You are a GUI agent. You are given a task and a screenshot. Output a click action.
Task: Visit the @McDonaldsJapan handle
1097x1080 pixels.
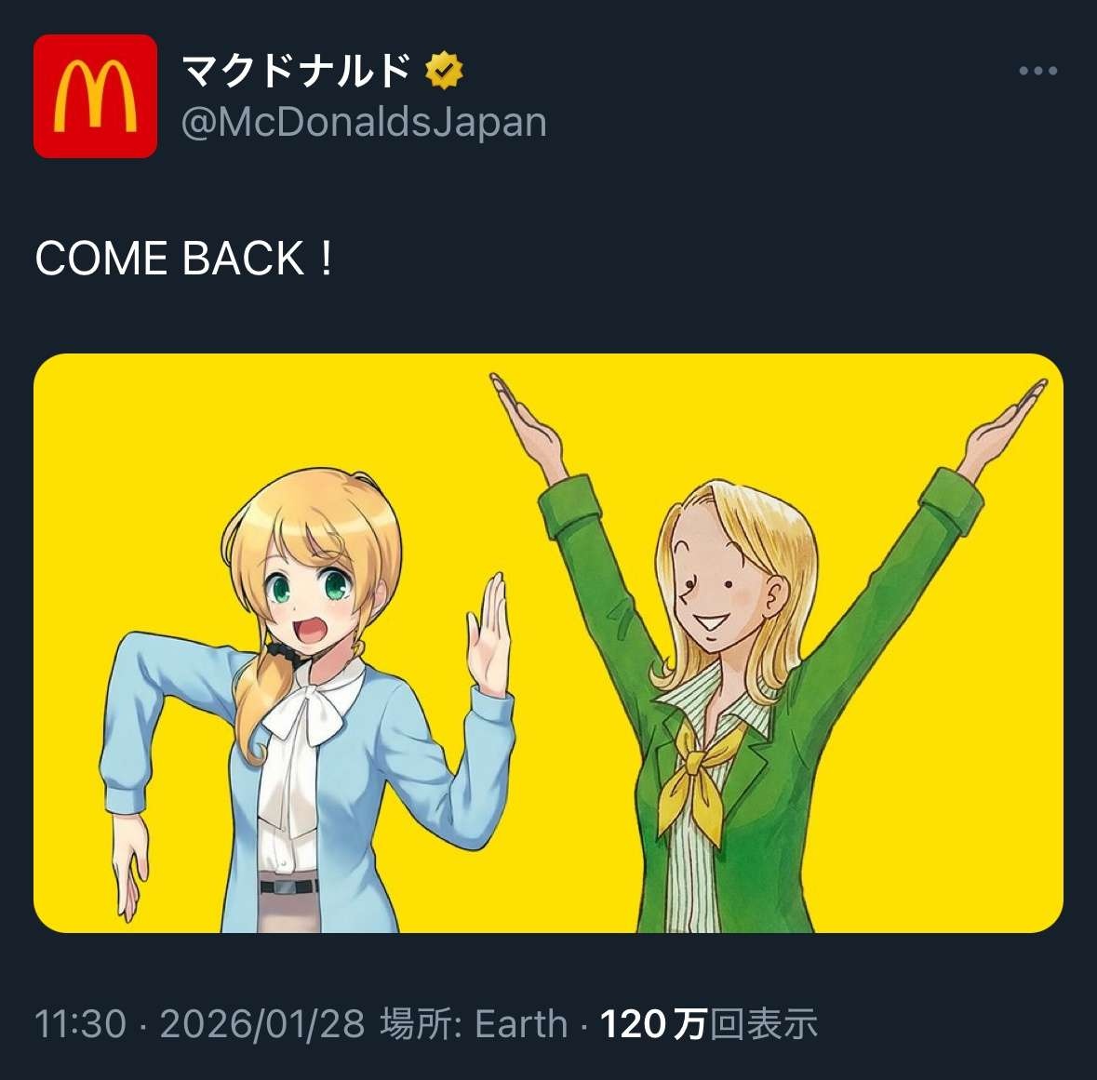(364, 123)
